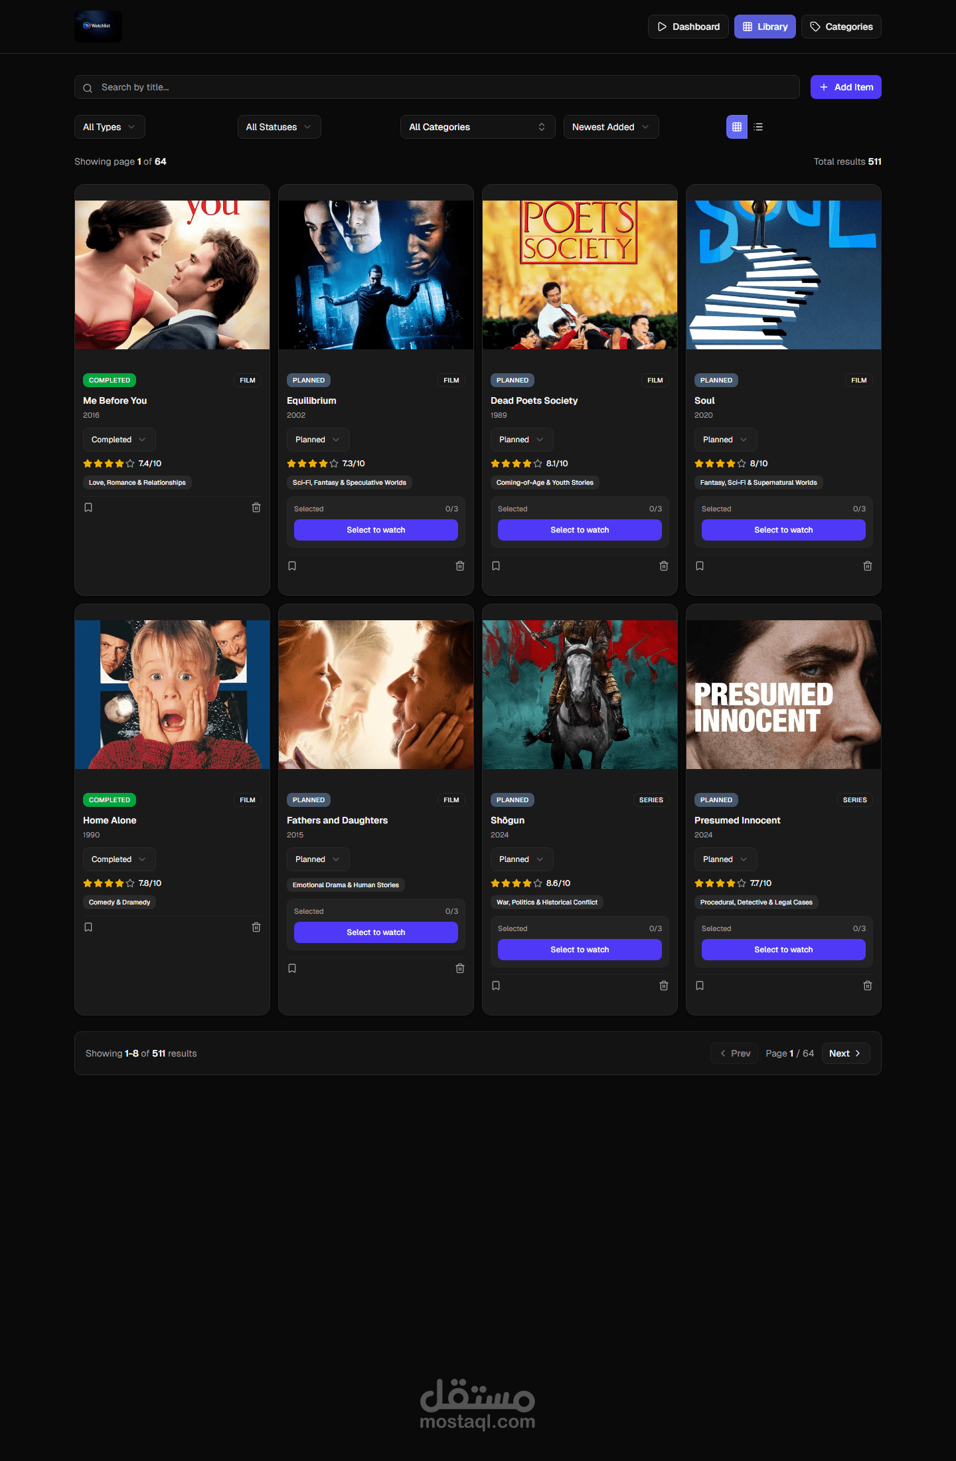The height and width of the screenshot is (1461, 956).
Task: Click the Watchlist logo
Action: tap(98, 27)
